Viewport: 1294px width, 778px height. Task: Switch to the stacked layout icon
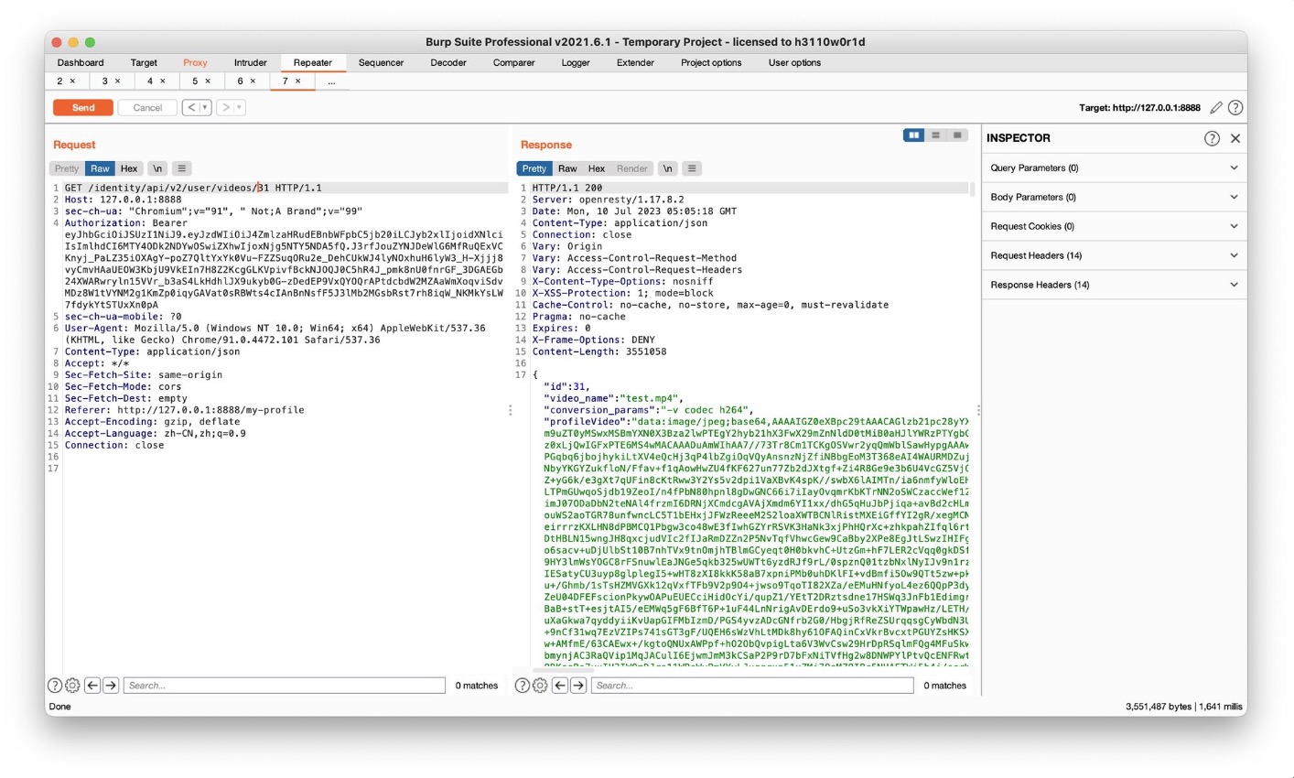(935, 135)
